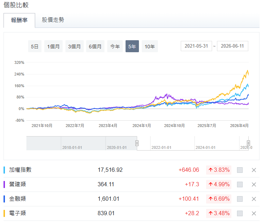The height and width of the screenshot is (224, 262).
Task: Click the purple swatch beside 營建類
Action: coord(4,184)
